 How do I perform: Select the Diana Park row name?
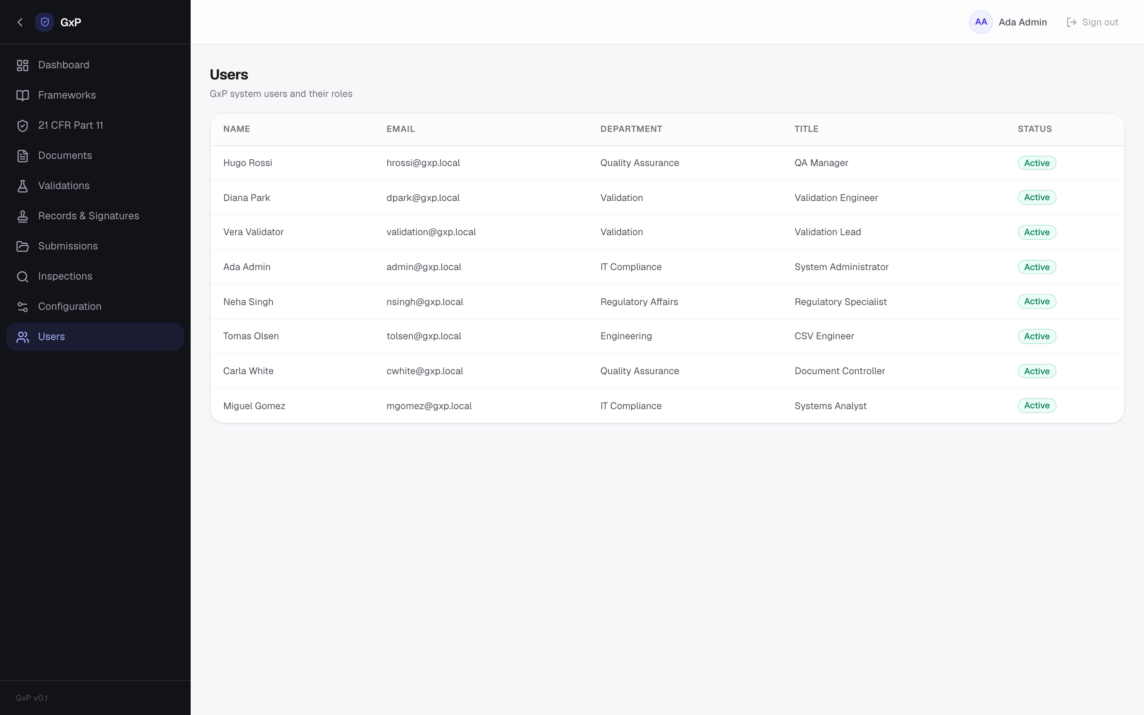click(x=246, y=198)
